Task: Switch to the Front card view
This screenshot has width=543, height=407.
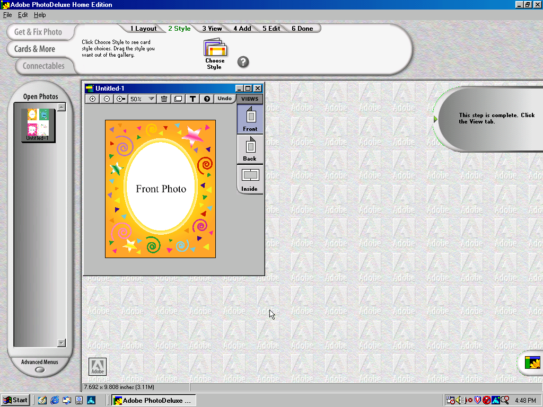Action: [250, 119]
